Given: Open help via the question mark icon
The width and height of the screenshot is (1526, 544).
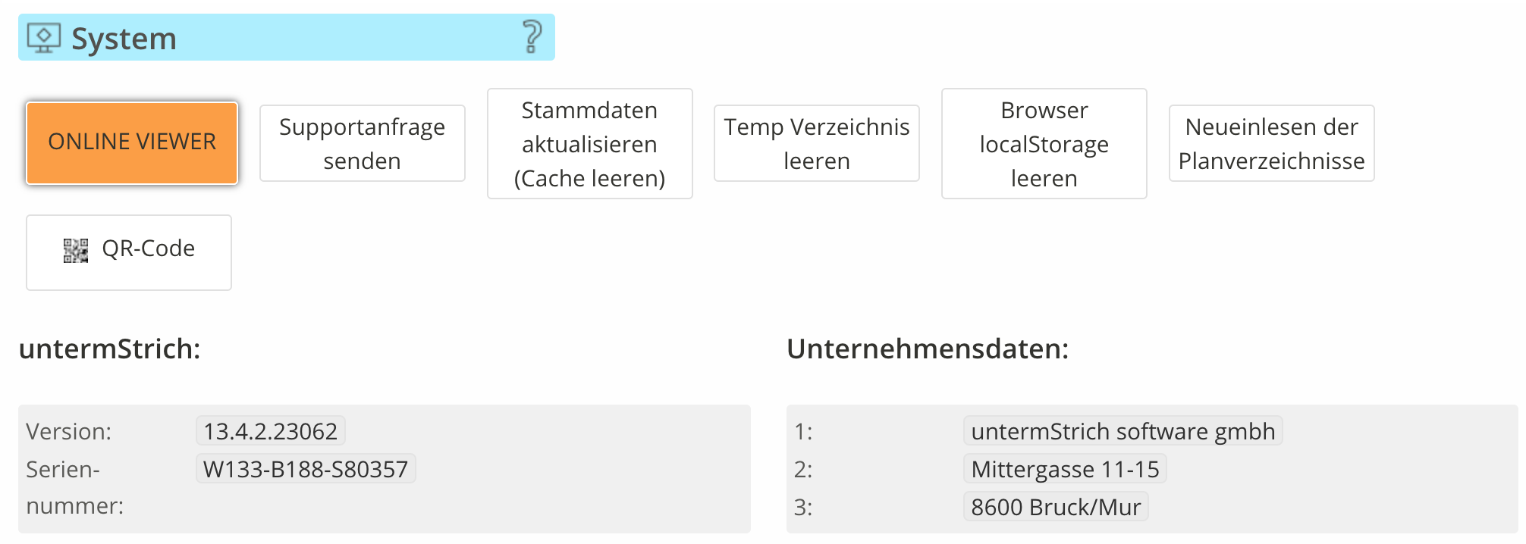Looking at the screenshot, I should coord(532,36).
